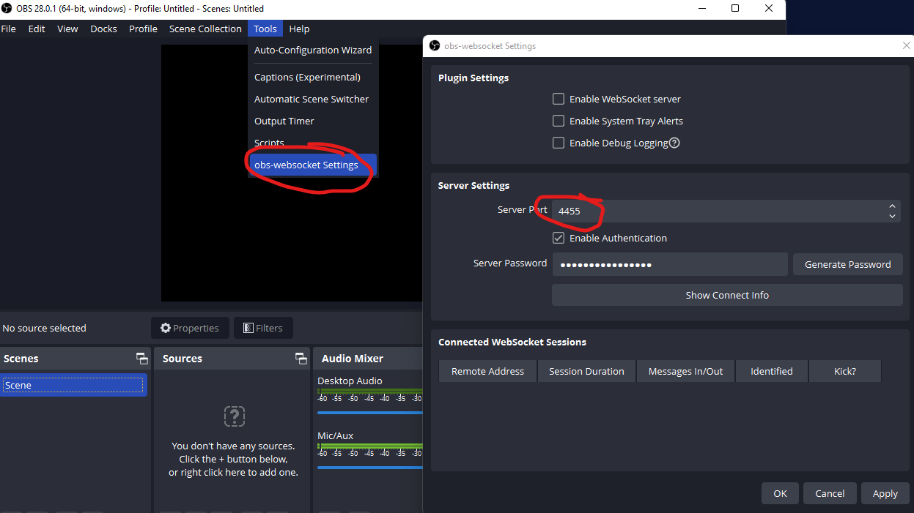The image size is (914, 513).
Task: Click the Messages In/Out column header
Action: [x=685, y=371]
